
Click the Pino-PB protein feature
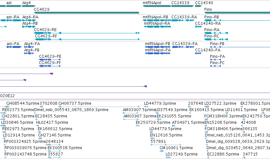[x=240, y=47]
